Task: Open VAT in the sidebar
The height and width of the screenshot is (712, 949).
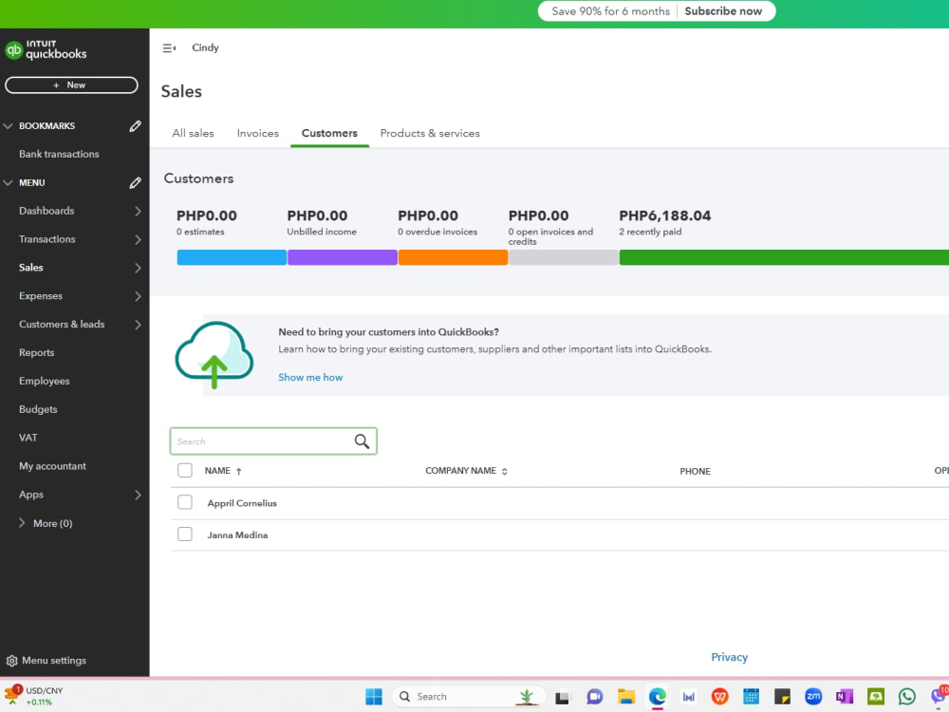Action: tap(28, 438)
